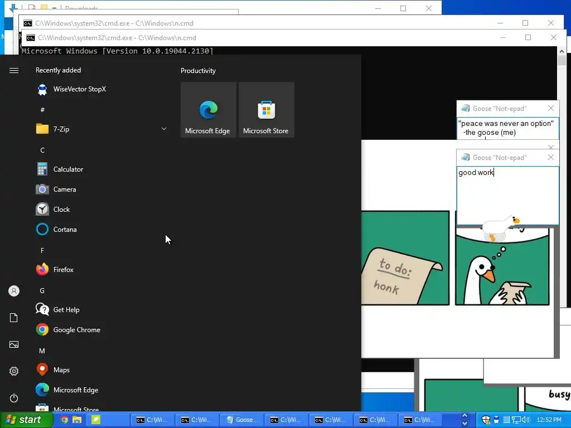
Task: Click the goose reading a list meme panel
Action: click(x=502, y=267)
